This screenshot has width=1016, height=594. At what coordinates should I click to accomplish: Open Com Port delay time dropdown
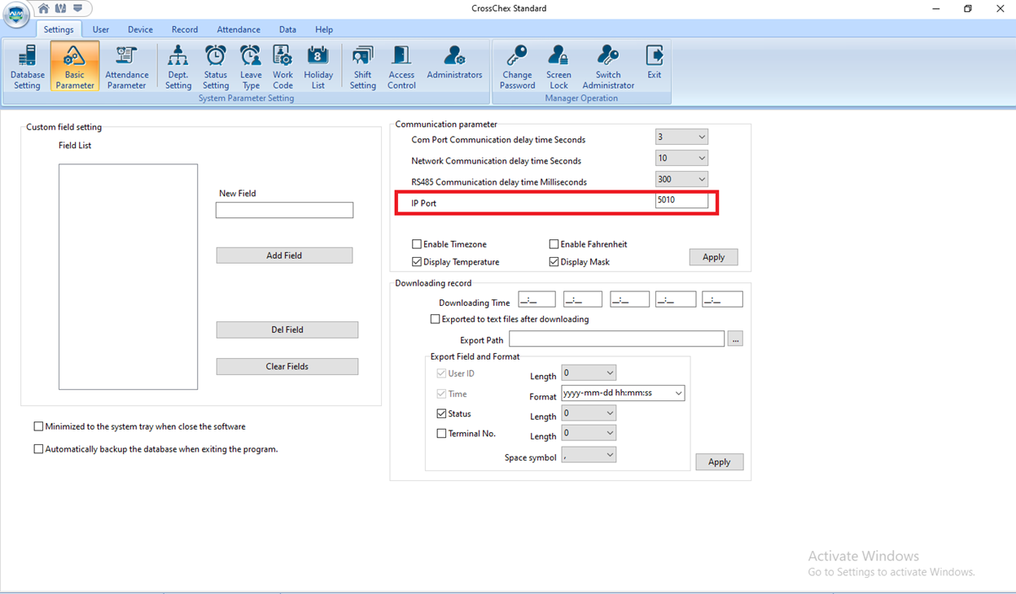click(681, 137)
